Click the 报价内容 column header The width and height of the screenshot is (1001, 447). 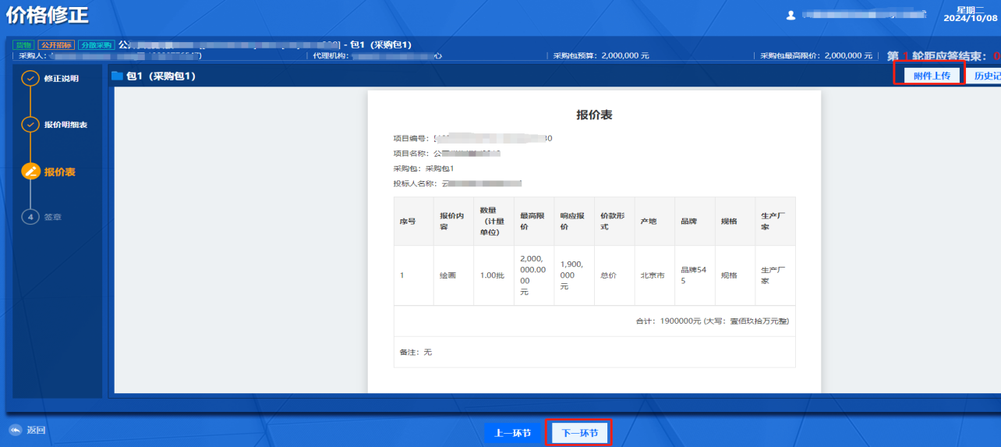(452, 222)
